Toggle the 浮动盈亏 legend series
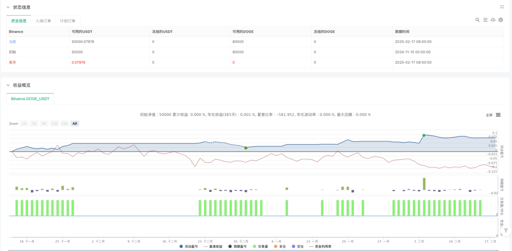 [x=188, y=246]
